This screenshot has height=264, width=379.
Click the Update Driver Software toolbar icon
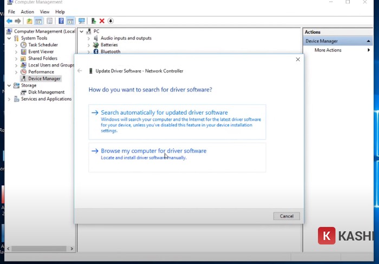[94, 21]
